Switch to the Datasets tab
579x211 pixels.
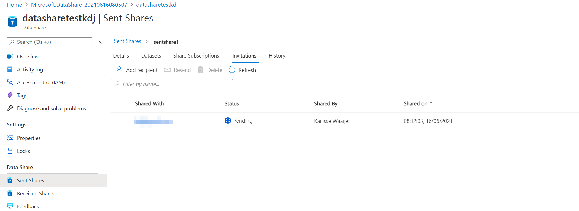tap(151, 56)
